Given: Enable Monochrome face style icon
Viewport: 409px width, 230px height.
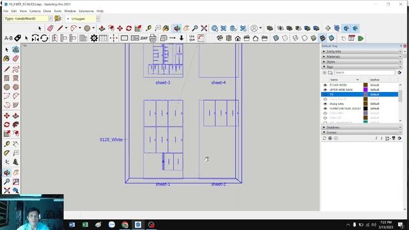Looking at the screenshot, I should pos(331,38).
